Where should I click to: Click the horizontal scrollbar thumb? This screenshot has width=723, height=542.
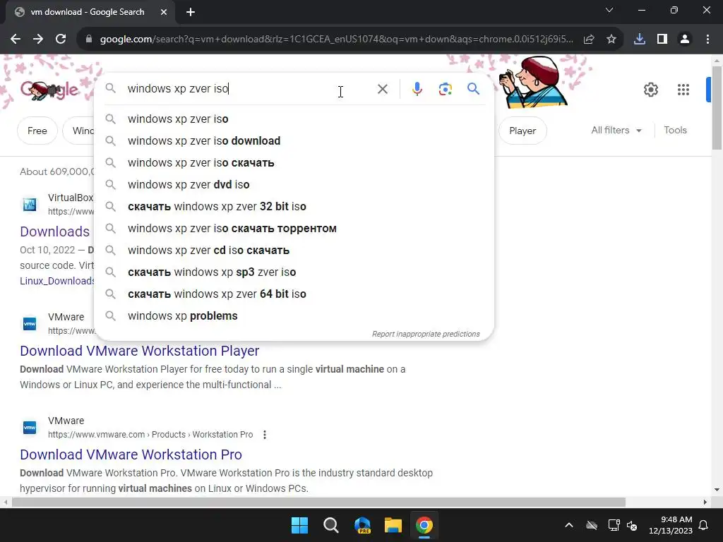pyautogui.click(x=318, y=502)
